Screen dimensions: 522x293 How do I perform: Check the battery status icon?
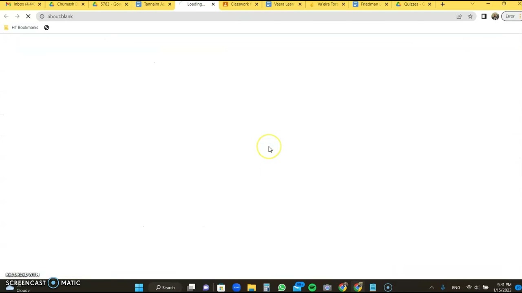point(485,288)
